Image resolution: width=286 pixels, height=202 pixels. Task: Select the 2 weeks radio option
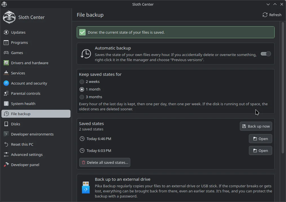pyautogui.click(x=82, y=82)
